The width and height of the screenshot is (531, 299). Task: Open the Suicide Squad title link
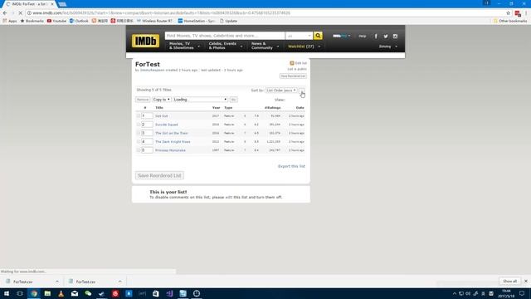click(166, 125)
